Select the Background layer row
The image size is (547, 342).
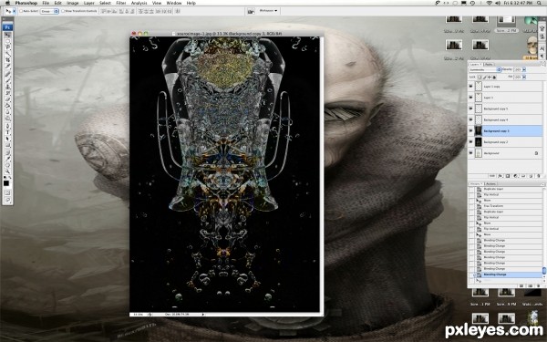pos(505,153)
